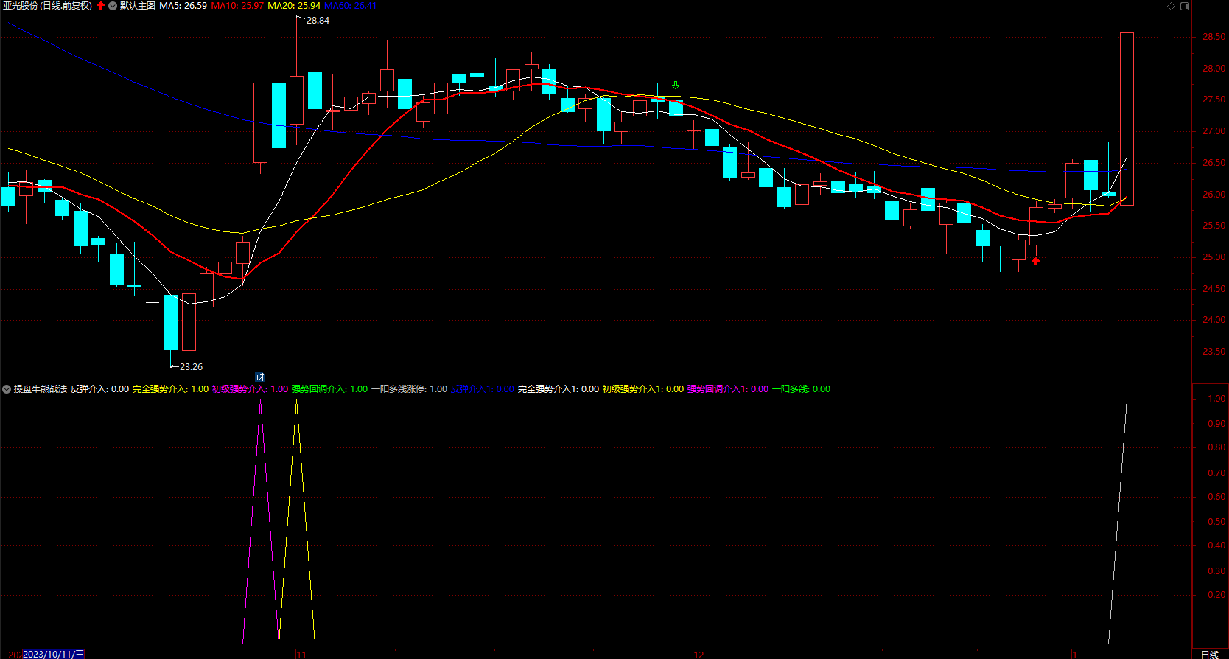Click the yellow spike in the indicator panel
The height and width of the screenshot is (659, 1229).
pyautogui.click(x=297, y=522)
